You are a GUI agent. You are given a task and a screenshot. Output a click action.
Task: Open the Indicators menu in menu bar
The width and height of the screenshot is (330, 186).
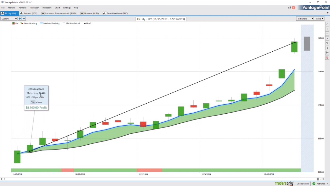coord(47,8)
